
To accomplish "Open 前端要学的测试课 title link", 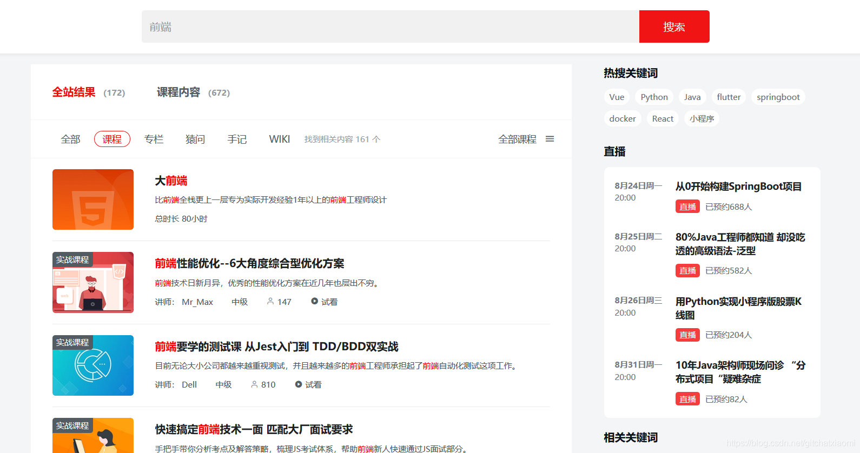I will [x=276, y=347].
